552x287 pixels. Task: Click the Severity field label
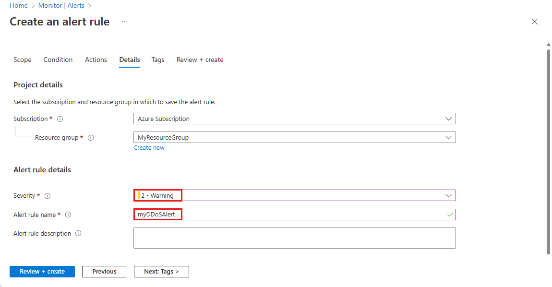[24, 196]
